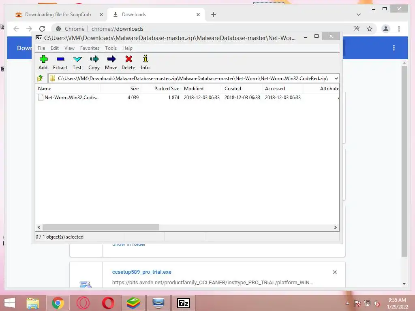Click the Add button in 7-Zip toolbar

point(43,62)
